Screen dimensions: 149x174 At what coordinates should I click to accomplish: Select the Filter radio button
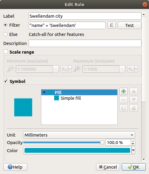click(x=5, y=25)
